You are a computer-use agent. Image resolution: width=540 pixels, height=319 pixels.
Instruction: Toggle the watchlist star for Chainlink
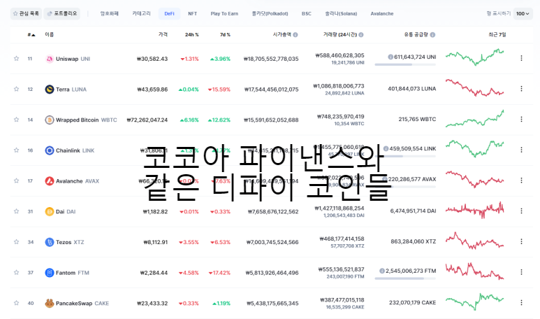(16, 150)
